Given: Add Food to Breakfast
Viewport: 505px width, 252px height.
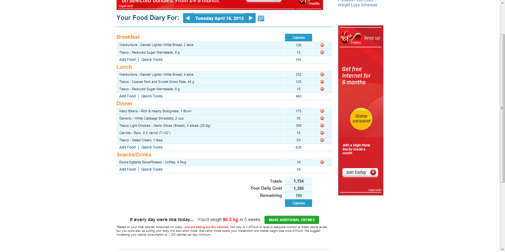Looking at the screenshot, I should (128, 60).
